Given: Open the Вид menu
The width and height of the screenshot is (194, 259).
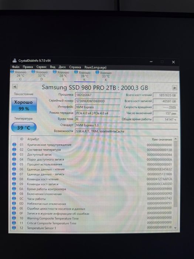Looking at the screenshot, I should [52, 67].
